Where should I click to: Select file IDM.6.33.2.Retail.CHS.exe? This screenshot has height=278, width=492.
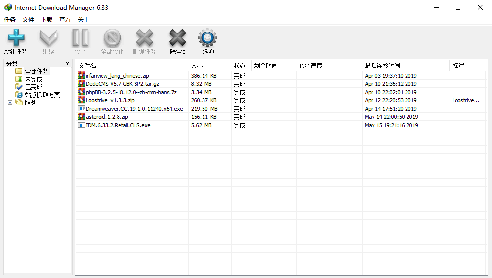[118, 125]
